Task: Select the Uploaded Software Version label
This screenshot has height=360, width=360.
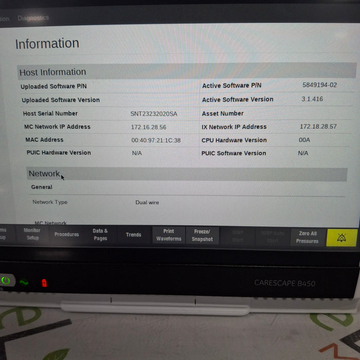Action: pyautogui.click(x=61, y=100)
